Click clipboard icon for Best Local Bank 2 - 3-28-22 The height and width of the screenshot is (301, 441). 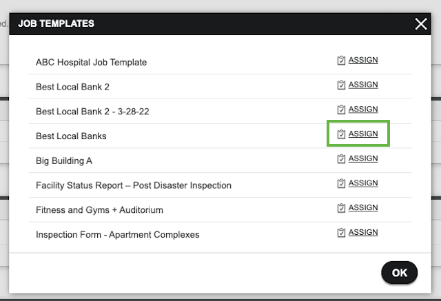pos(341,110)
